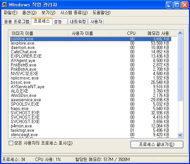The width and height of the screenshot is (190, 164).
Task: Open the 네트워킹 tab
Action: pyautogui.click(x=78, y=21)
